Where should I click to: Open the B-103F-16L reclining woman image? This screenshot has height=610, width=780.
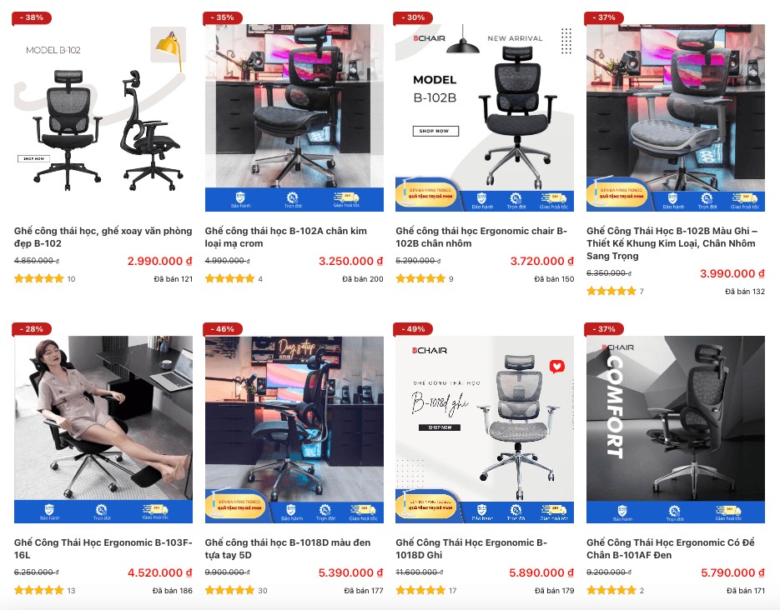click(103, 429)
